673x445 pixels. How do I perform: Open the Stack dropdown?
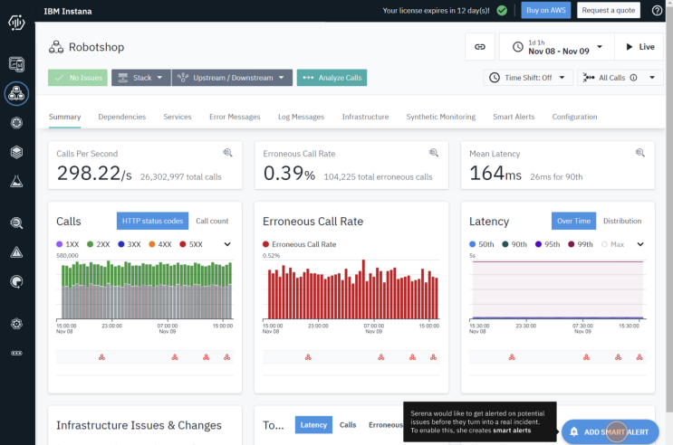[x=140, y=78]
